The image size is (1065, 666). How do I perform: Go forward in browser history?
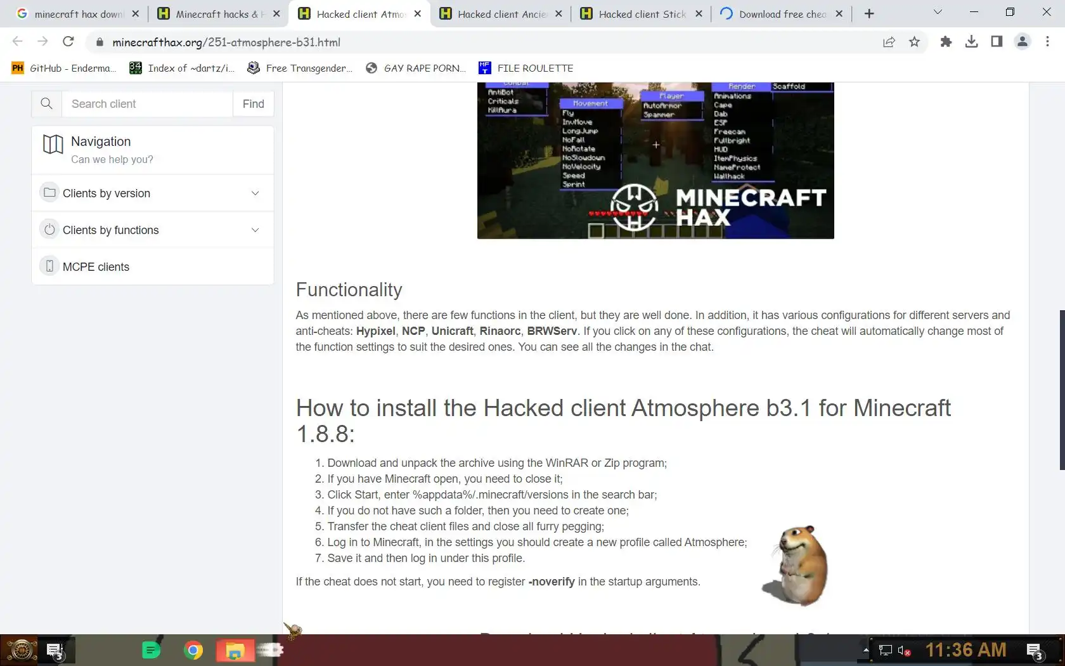click(x=42, y=42)
